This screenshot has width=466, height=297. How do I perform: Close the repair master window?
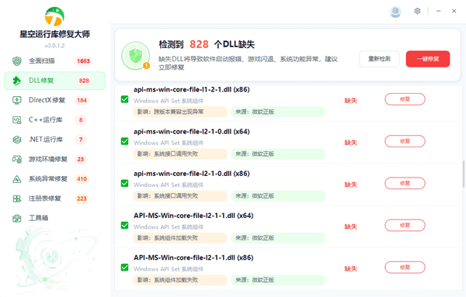pyautogui.click(x=454, y=12)
